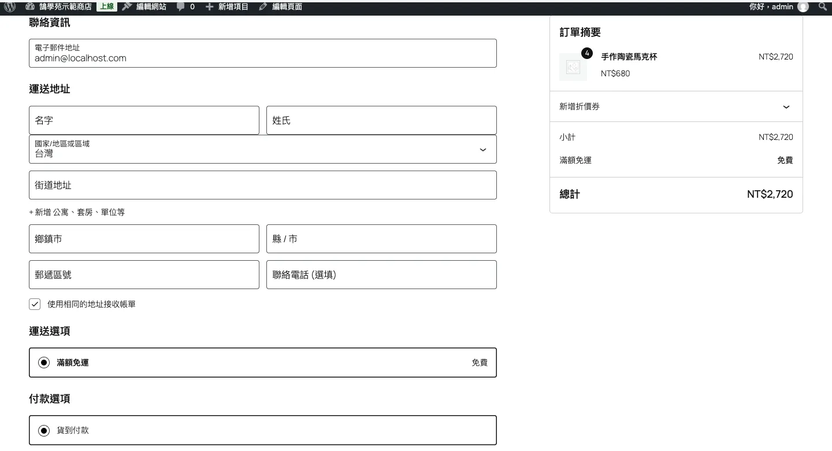Click the pencil icon for 編輯頁面
The height and width of the screenshot is (451, 832).
(x=263, y=7)
